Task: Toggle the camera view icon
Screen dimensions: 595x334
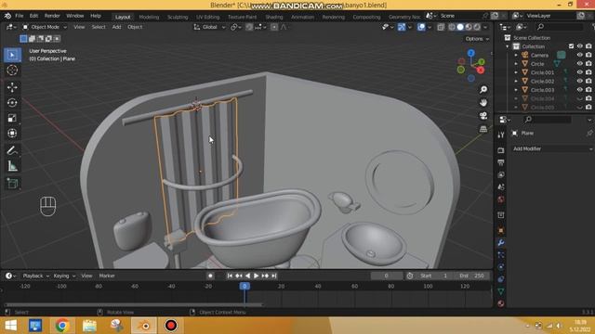Action: click(483, 115)
